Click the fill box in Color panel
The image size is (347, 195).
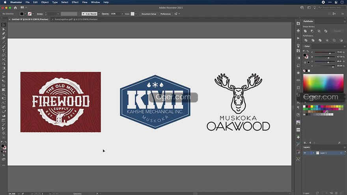tap(305, 55)
